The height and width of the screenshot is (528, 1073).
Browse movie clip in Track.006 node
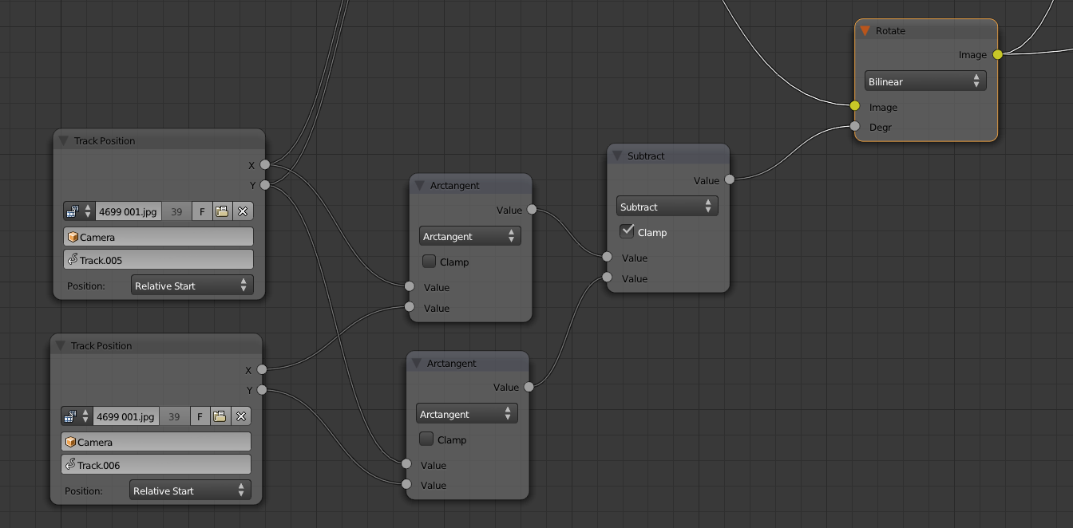77,416
